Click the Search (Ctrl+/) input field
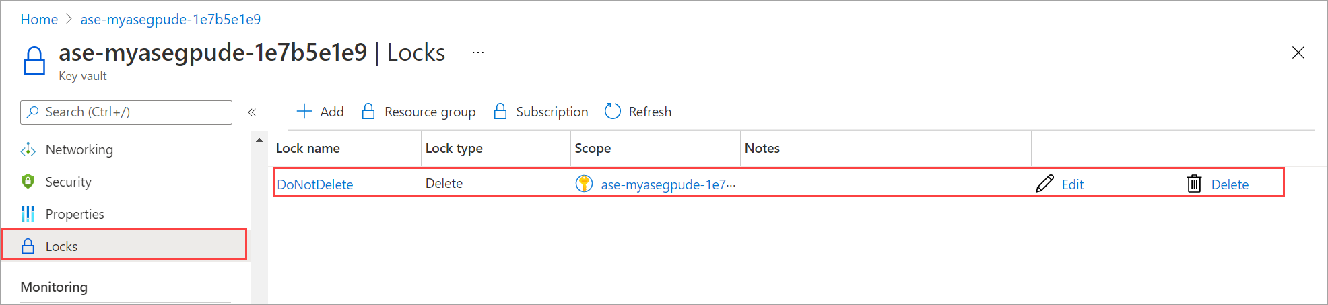Screen dimensions: 1328x305 pyautogui.click(x=126, y=112)
